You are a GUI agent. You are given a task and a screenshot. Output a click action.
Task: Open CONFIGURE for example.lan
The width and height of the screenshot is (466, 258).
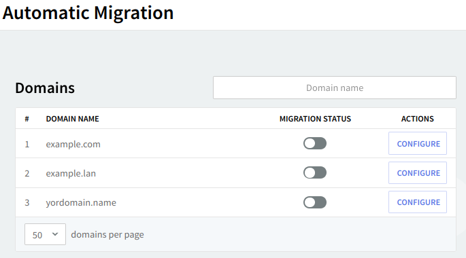pyautogui.click(x=418, y=173)
